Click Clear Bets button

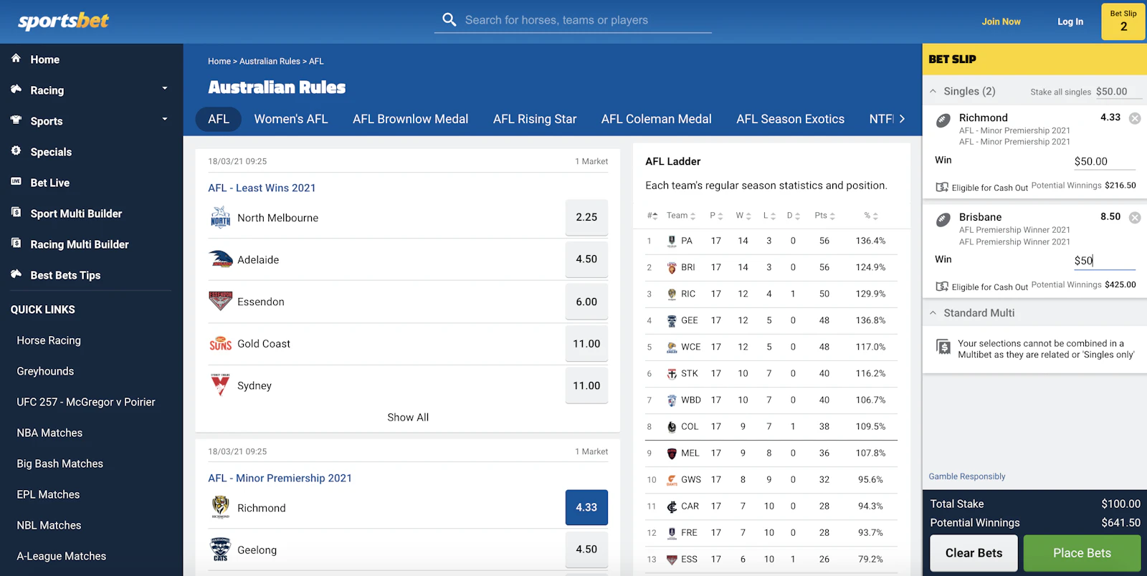[x=974, y=553]
